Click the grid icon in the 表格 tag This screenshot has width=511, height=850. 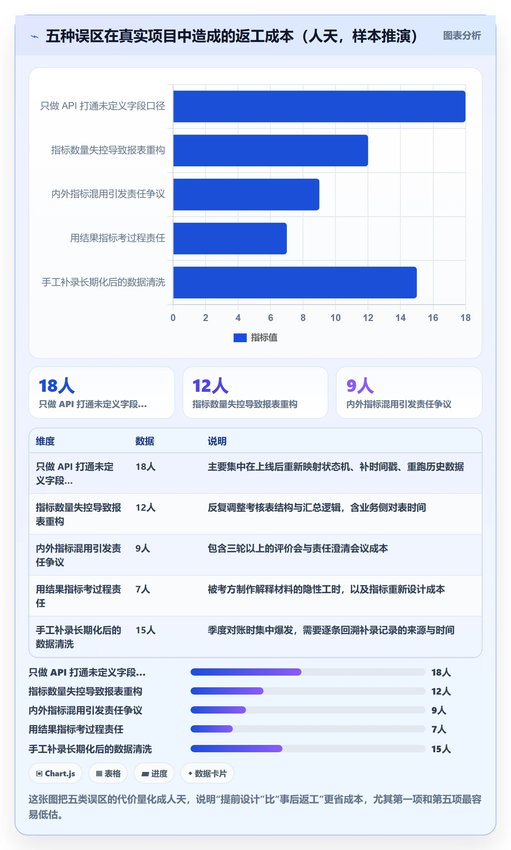tap(99, 773)
